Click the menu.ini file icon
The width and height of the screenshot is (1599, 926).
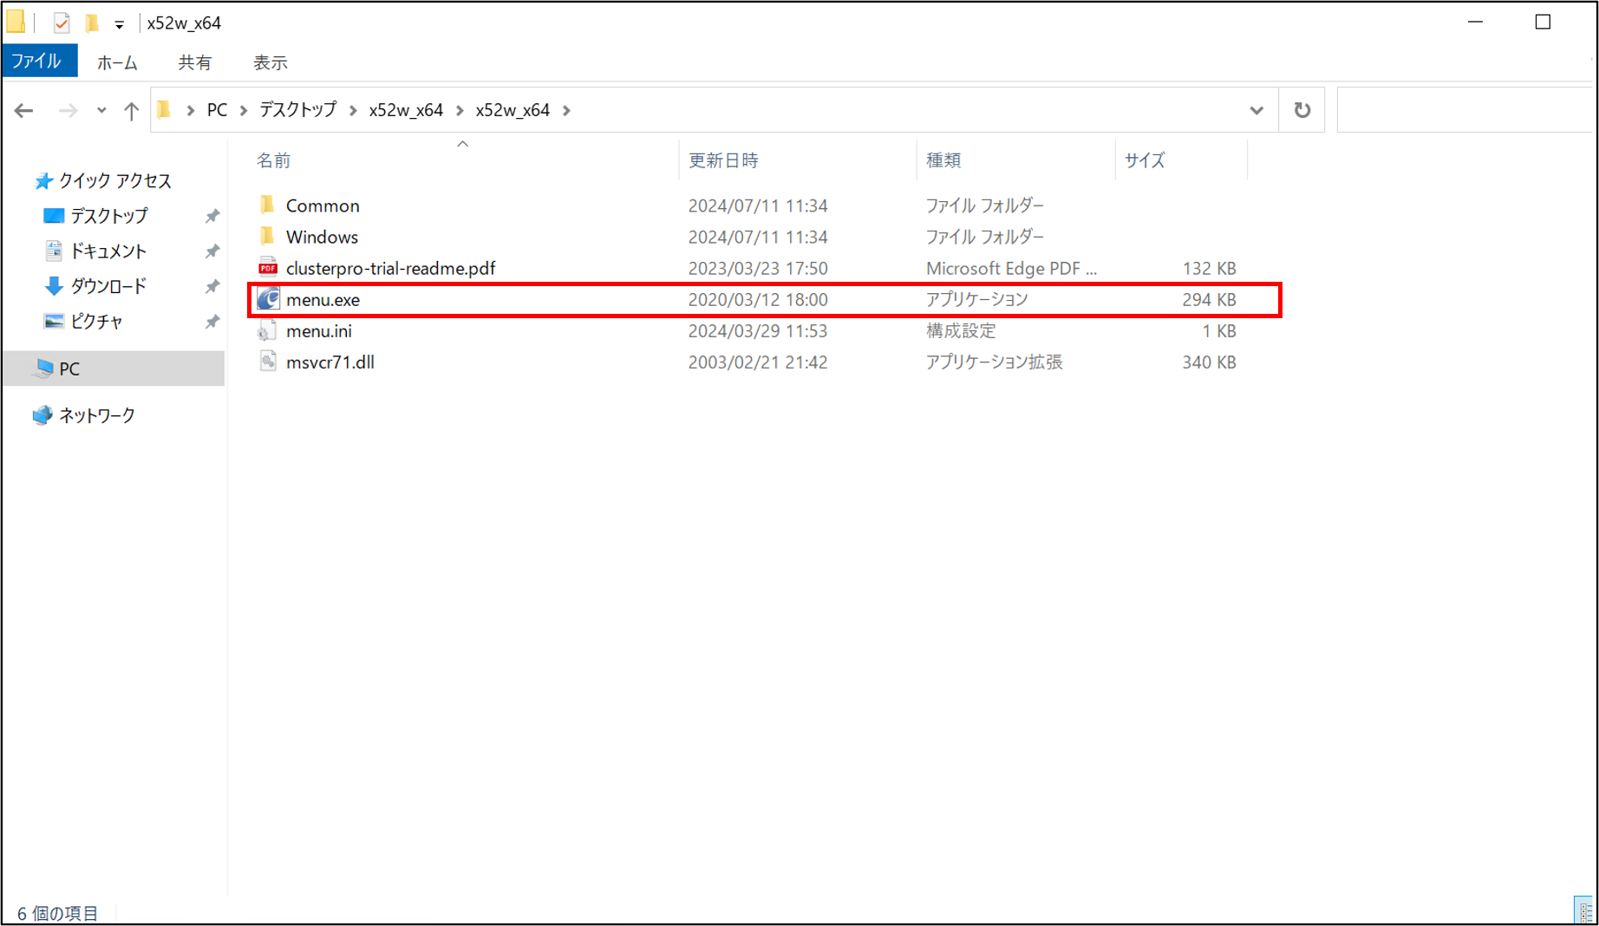268,330
